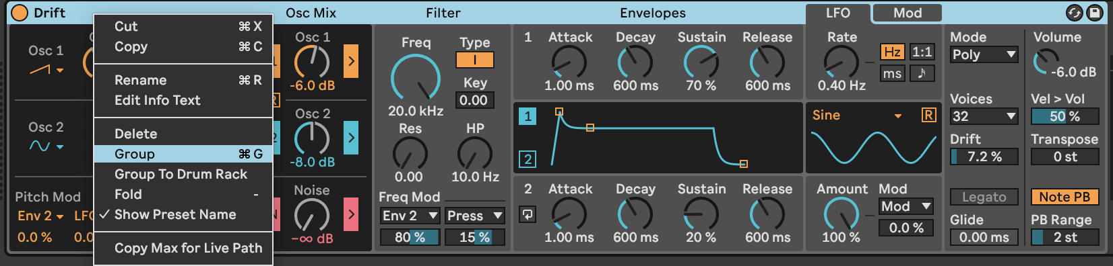Viewport: 1113px width, 266px height.
Task: Open Pitch Mod Env 2 source dropdown
Action: click(40, 216)
